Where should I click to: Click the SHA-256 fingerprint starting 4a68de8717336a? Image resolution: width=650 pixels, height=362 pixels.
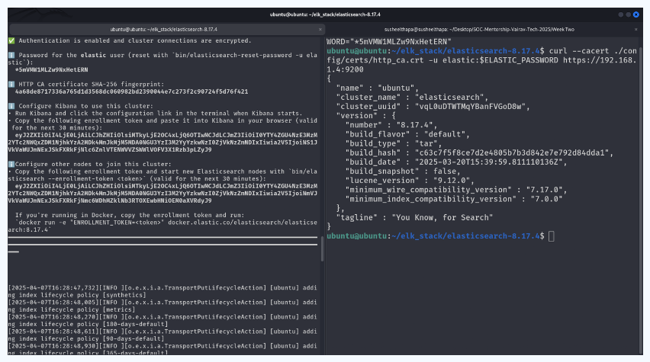click(x=131, y=91)
